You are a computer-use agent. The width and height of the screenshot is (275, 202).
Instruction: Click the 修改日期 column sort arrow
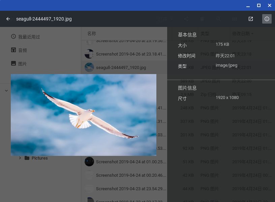(x=252, y=34)
